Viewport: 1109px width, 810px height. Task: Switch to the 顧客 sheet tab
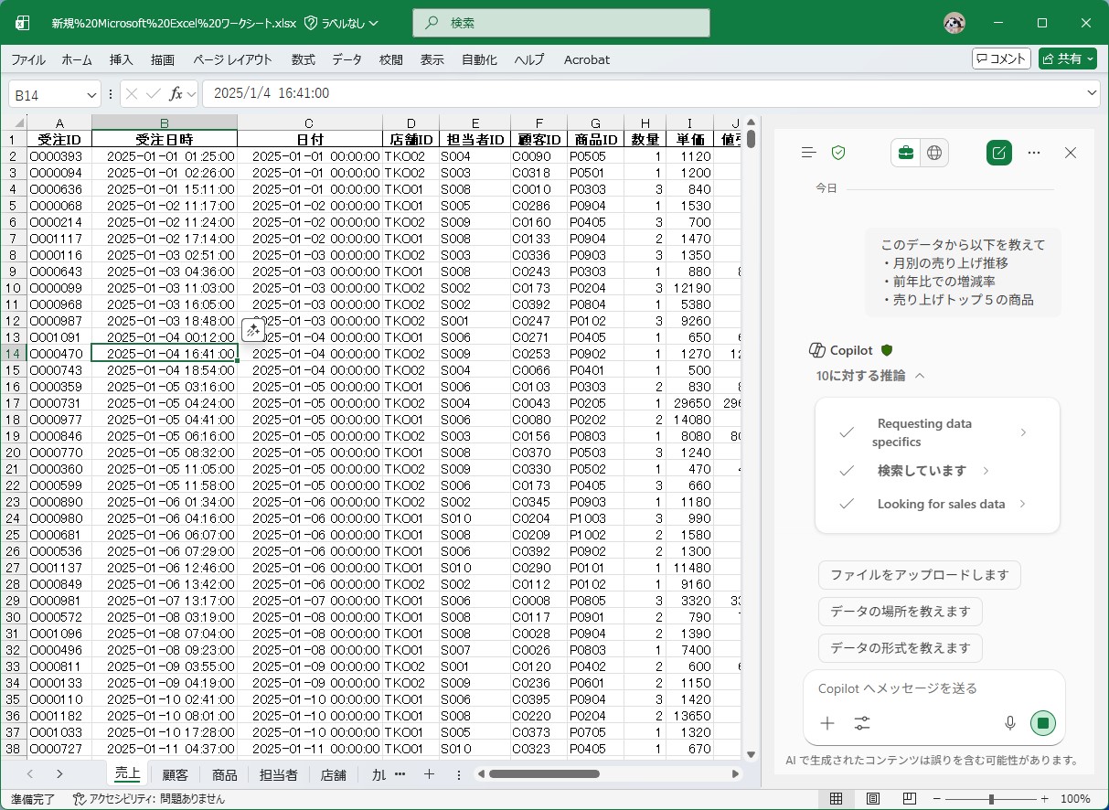175,775
